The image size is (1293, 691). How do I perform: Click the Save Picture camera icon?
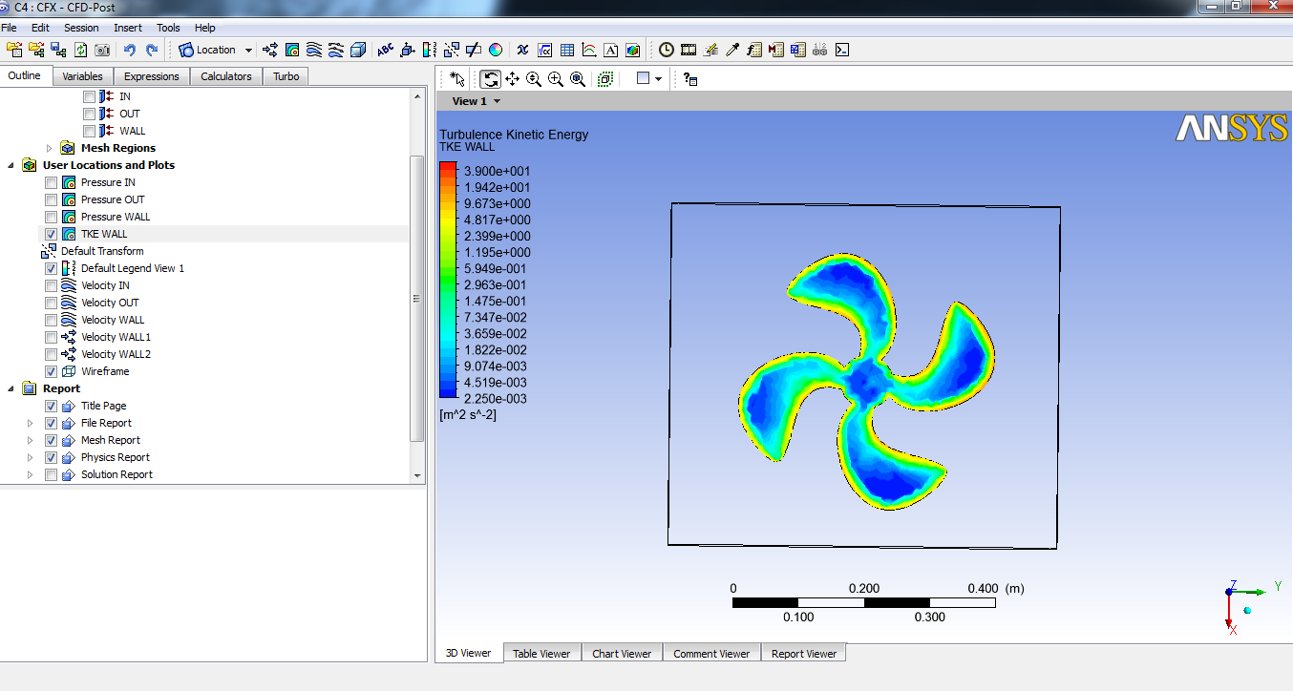click(102, 50)
